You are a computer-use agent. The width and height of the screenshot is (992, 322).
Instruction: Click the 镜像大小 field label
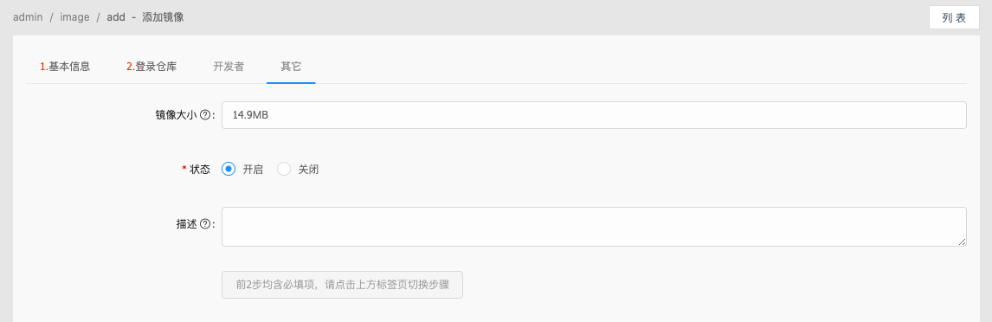point(176,115)
